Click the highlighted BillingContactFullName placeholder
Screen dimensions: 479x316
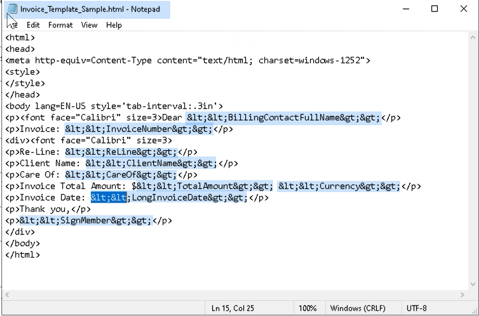pyautogui.click(x=283, y=117)
